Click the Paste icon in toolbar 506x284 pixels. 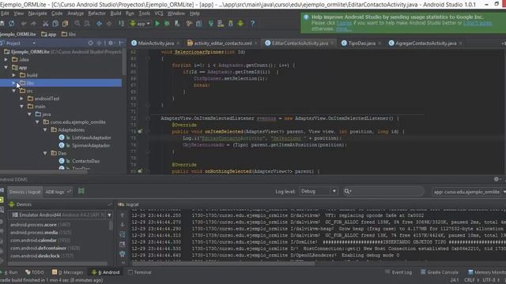point(65,24)
